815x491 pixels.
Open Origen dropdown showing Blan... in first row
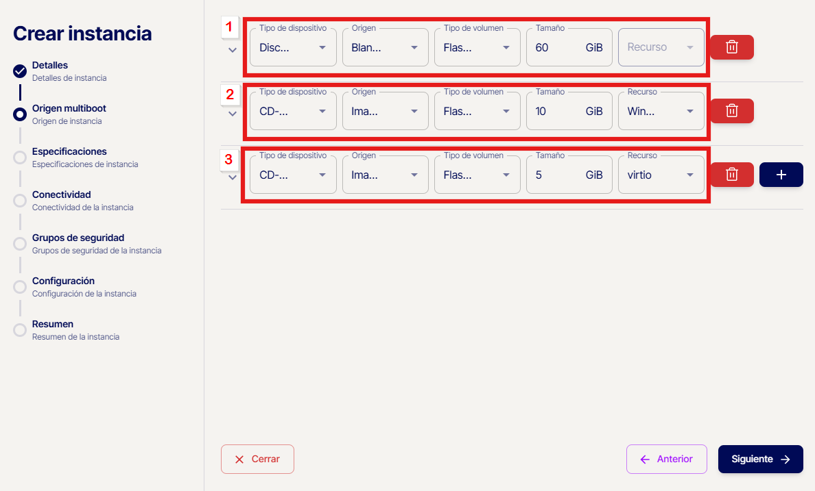[385, 48]
